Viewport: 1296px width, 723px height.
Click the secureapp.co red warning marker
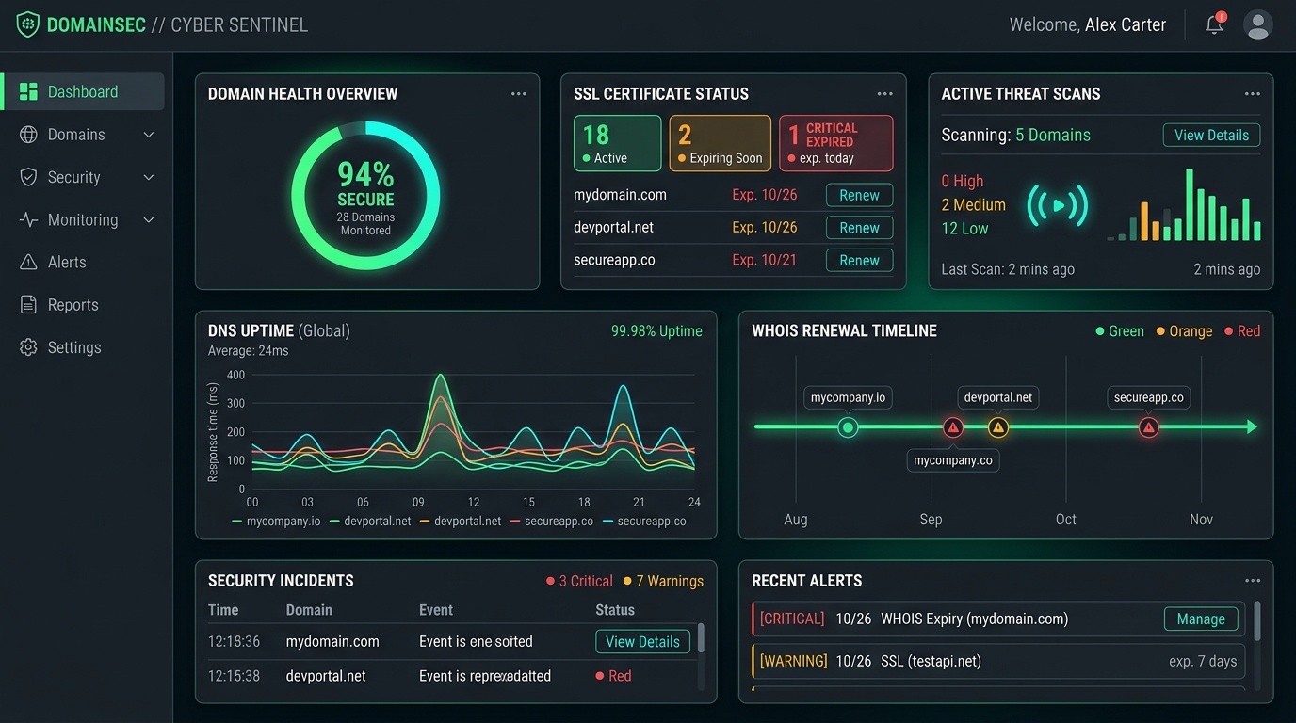pyautogui.click(x=1148, y=427)
